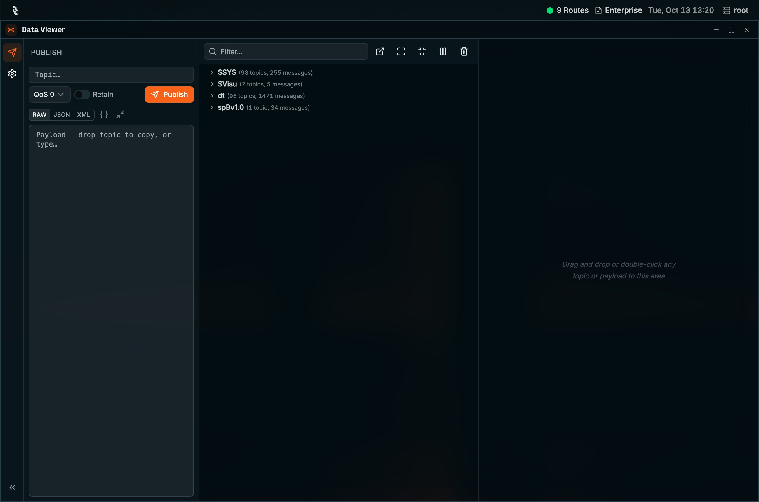This screenshot has width=759, height=502.
Task: Click the date and time 'Tue, Oct 13 13:20'
Action: 681,10
